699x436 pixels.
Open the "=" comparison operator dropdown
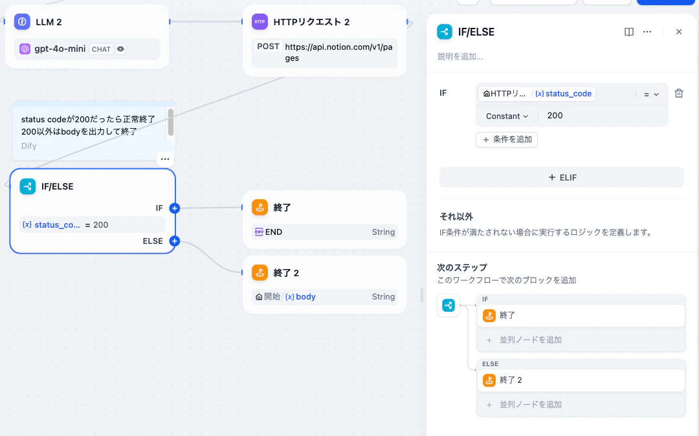click(651, 94)
